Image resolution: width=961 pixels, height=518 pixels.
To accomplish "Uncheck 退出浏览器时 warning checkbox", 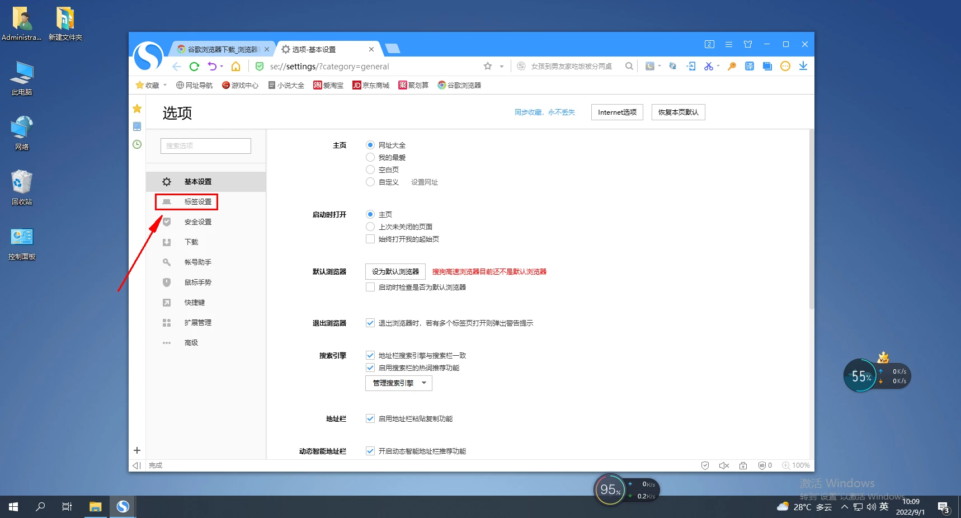I will pyautogui.click(x=370, y=323).
